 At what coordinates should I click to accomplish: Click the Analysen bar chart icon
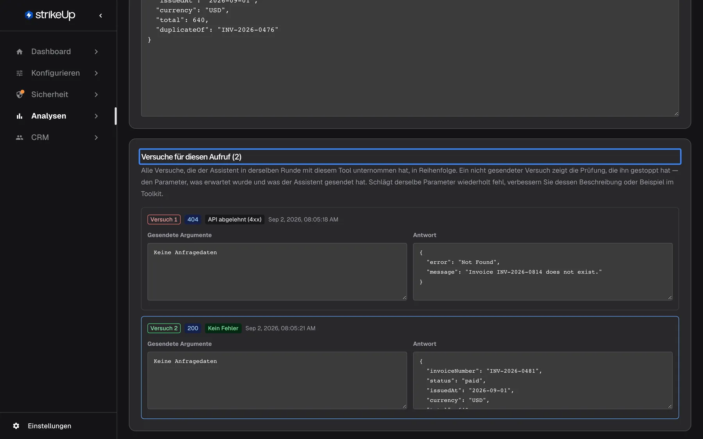(20, 116)
